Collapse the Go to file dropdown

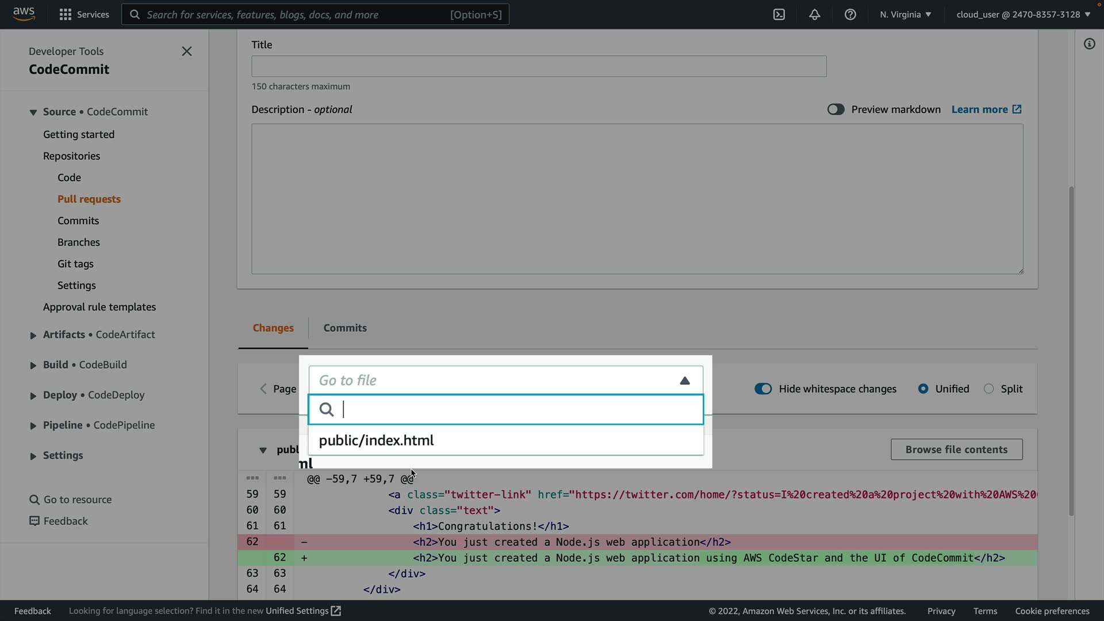point(684,381)
